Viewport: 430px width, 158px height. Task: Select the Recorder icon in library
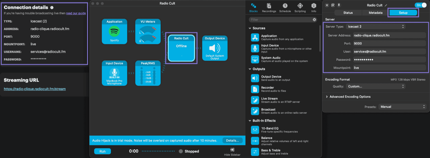255,89
